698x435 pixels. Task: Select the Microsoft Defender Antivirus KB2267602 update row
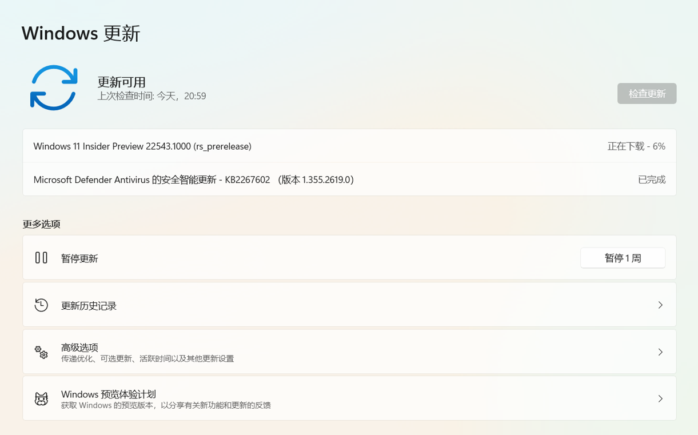pos(349,179)
